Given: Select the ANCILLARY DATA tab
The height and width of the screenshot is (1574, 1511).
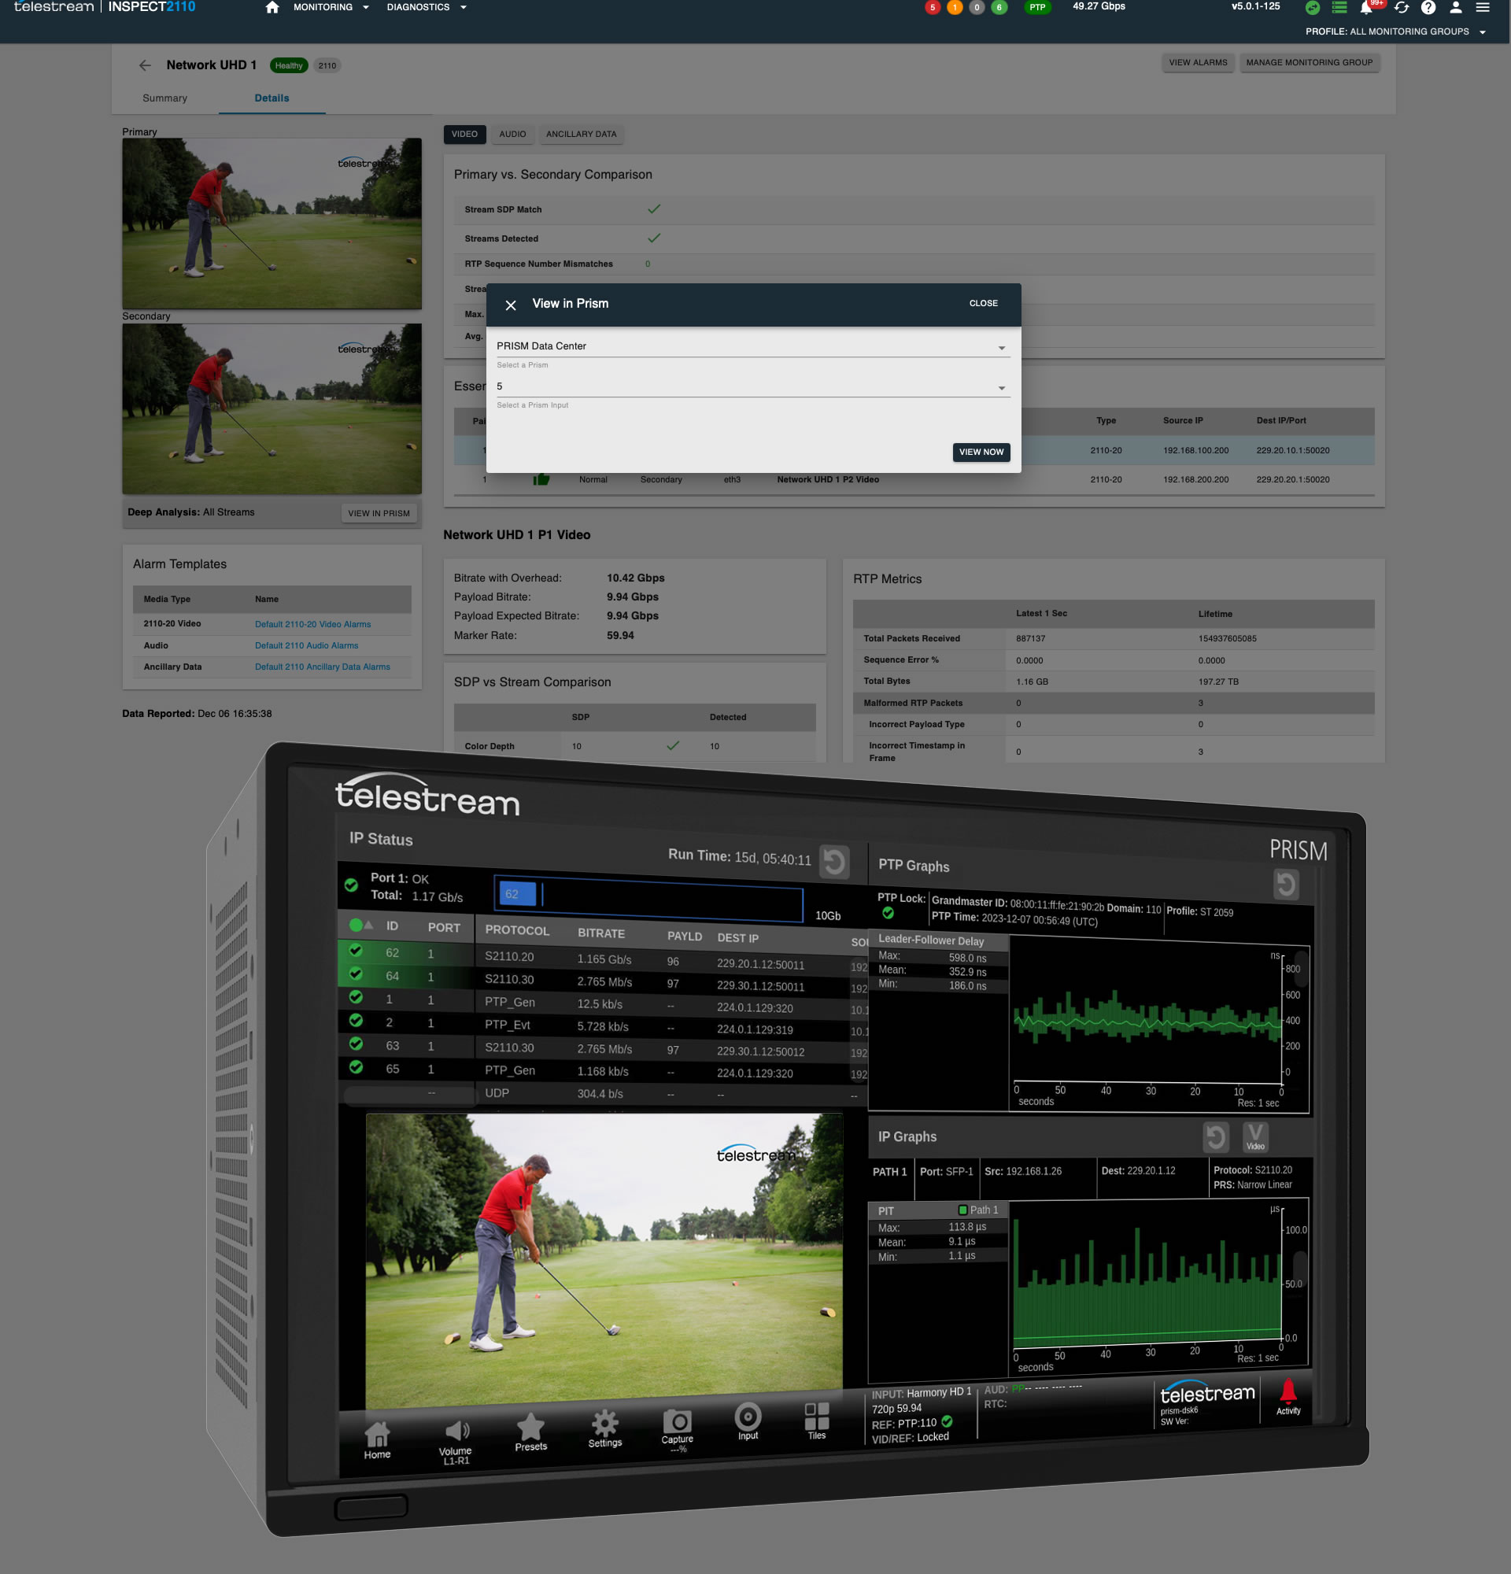Looking at the screenshot, I should tap(582, 134).
